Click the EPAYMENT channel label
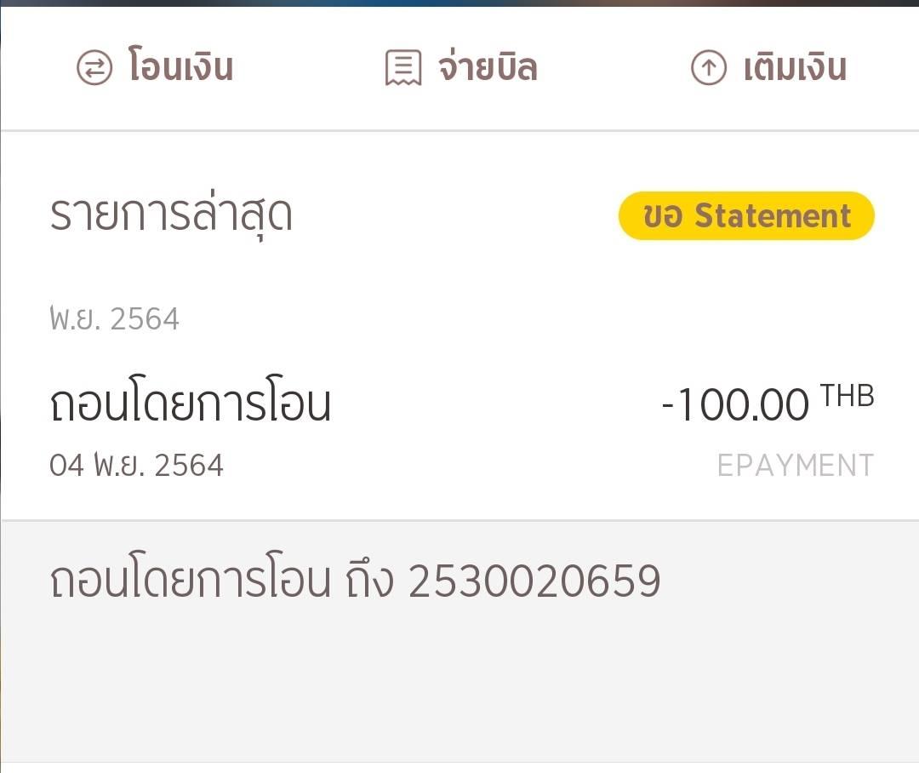This screenshot has width=919, height=773. [x=796, y=467]
